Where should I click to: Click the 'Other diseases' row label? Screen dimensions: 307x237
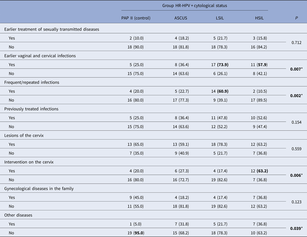pos(18,215)
